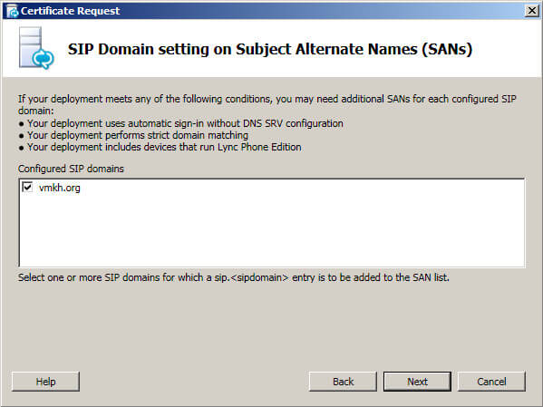Open Help for this wizard page
Screen dimensions: 543x407
click(45, 382)
